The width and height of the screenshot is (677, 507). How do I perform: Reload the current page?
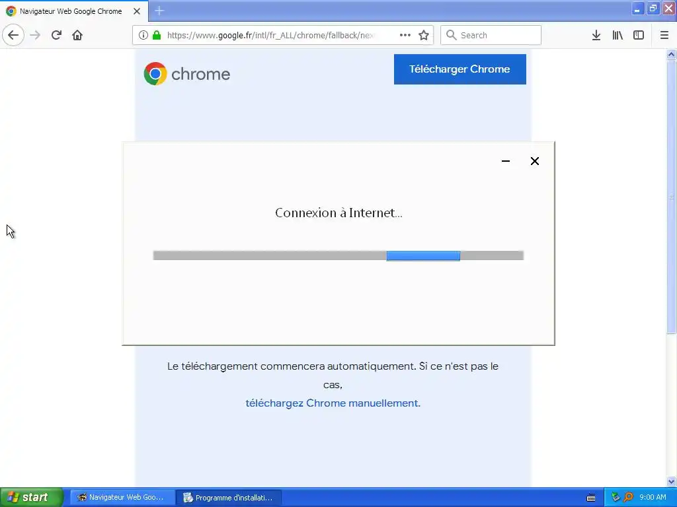(56, 35)
